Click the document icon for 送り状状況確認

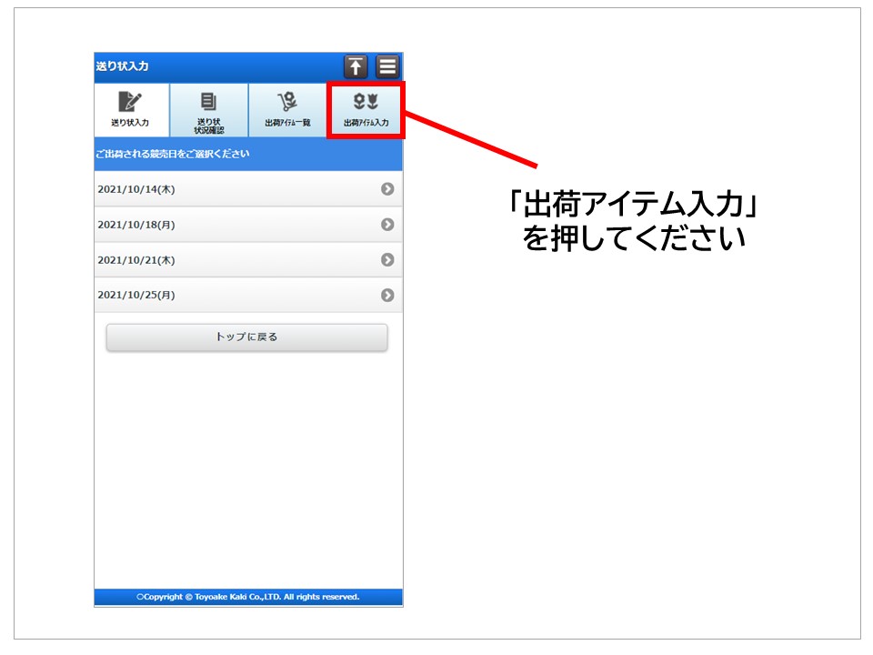click(x=208, y=101)
